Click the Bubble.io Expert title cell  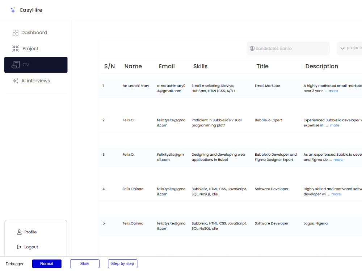(x=268, y=120)
